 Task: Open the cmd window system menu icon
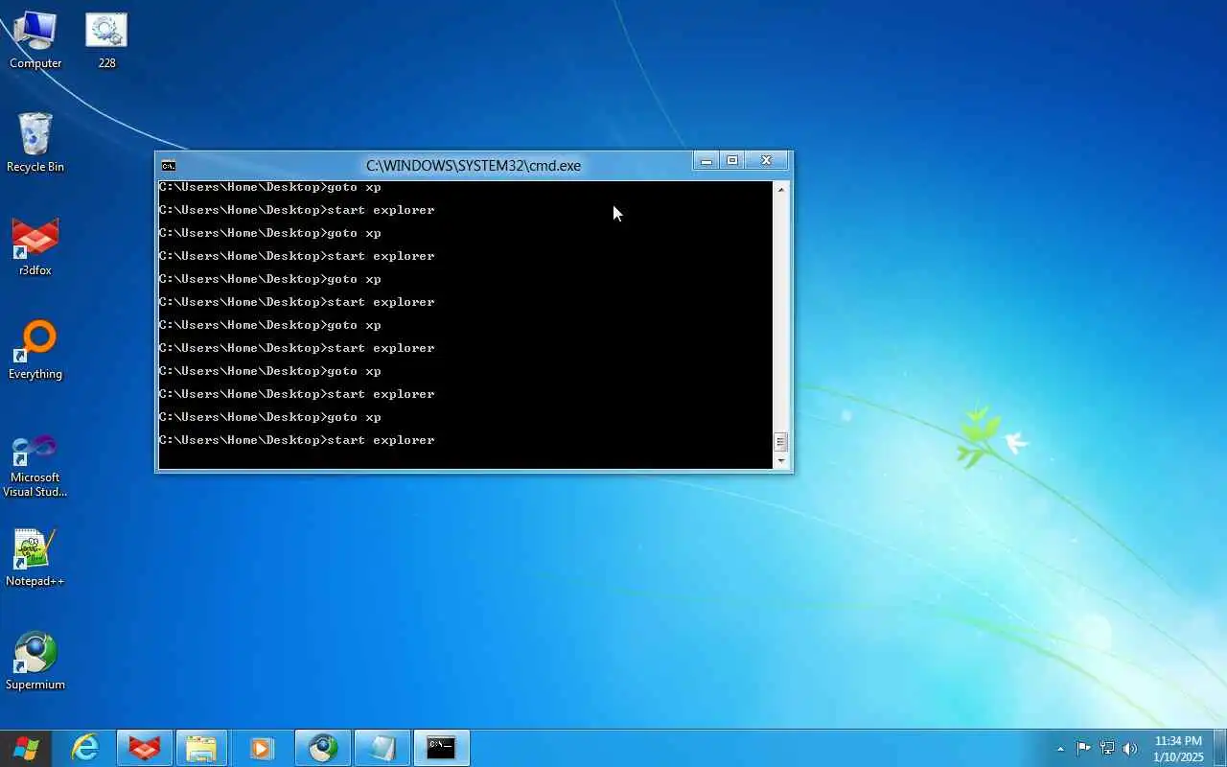pyautogui.click(x=169, y=165)
